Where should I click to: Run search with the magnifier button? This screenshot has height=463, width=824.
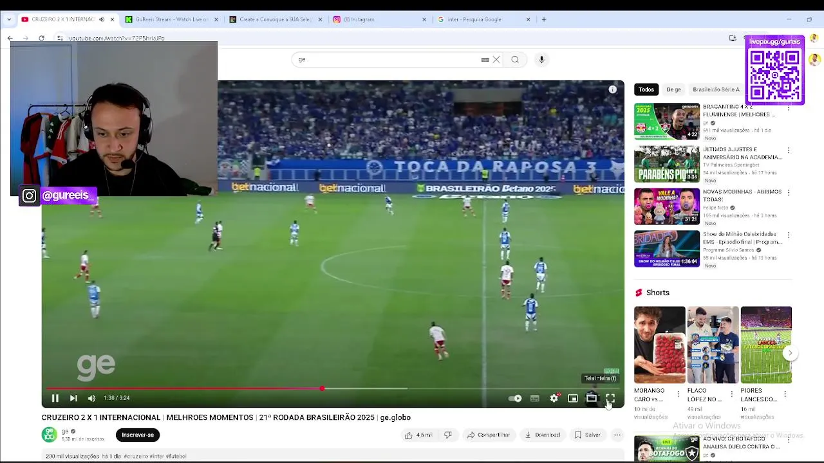pyautogui.click(x=515, y=60)
